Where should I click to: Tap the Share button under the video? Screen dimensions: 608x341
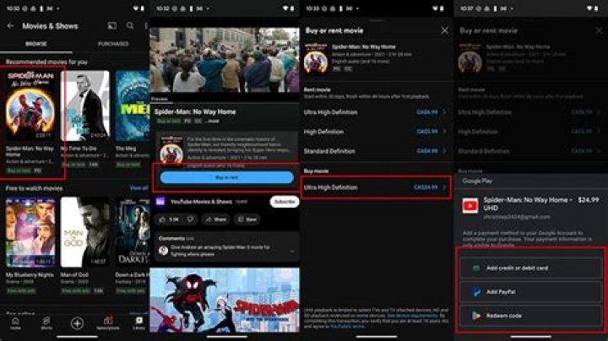[215, 219]
